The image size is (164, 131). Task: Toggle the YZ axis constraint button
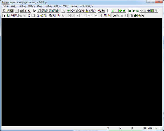[96, 16]
